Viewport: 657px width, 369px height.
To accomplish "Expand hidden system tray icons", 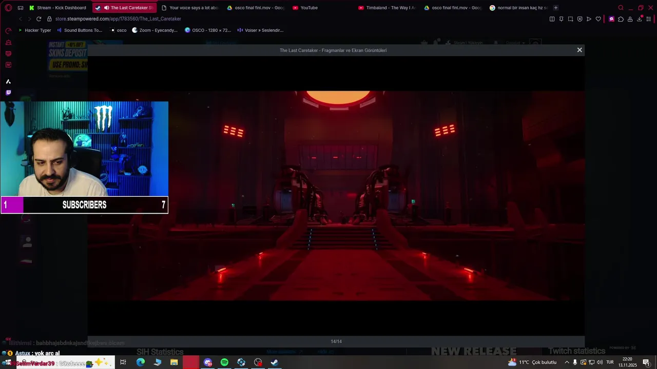I will click(567, 362).
